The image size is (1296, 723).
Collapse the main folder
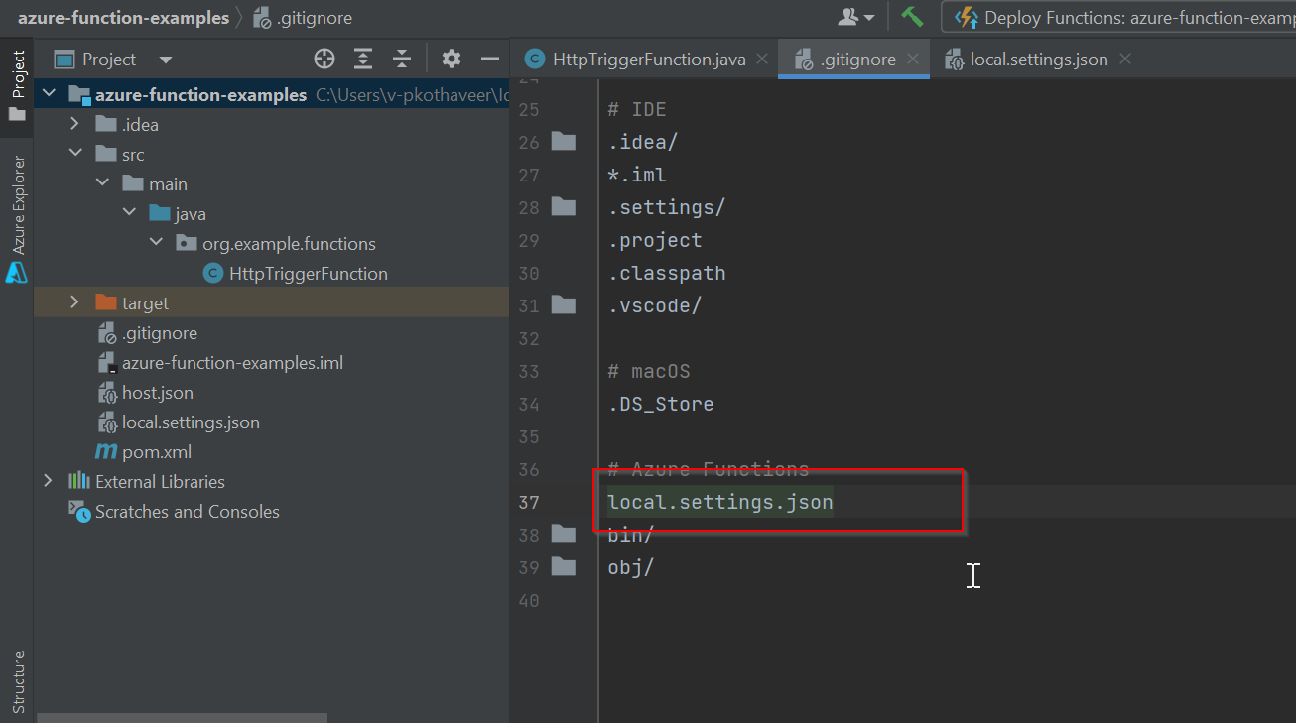click(102, 184)
